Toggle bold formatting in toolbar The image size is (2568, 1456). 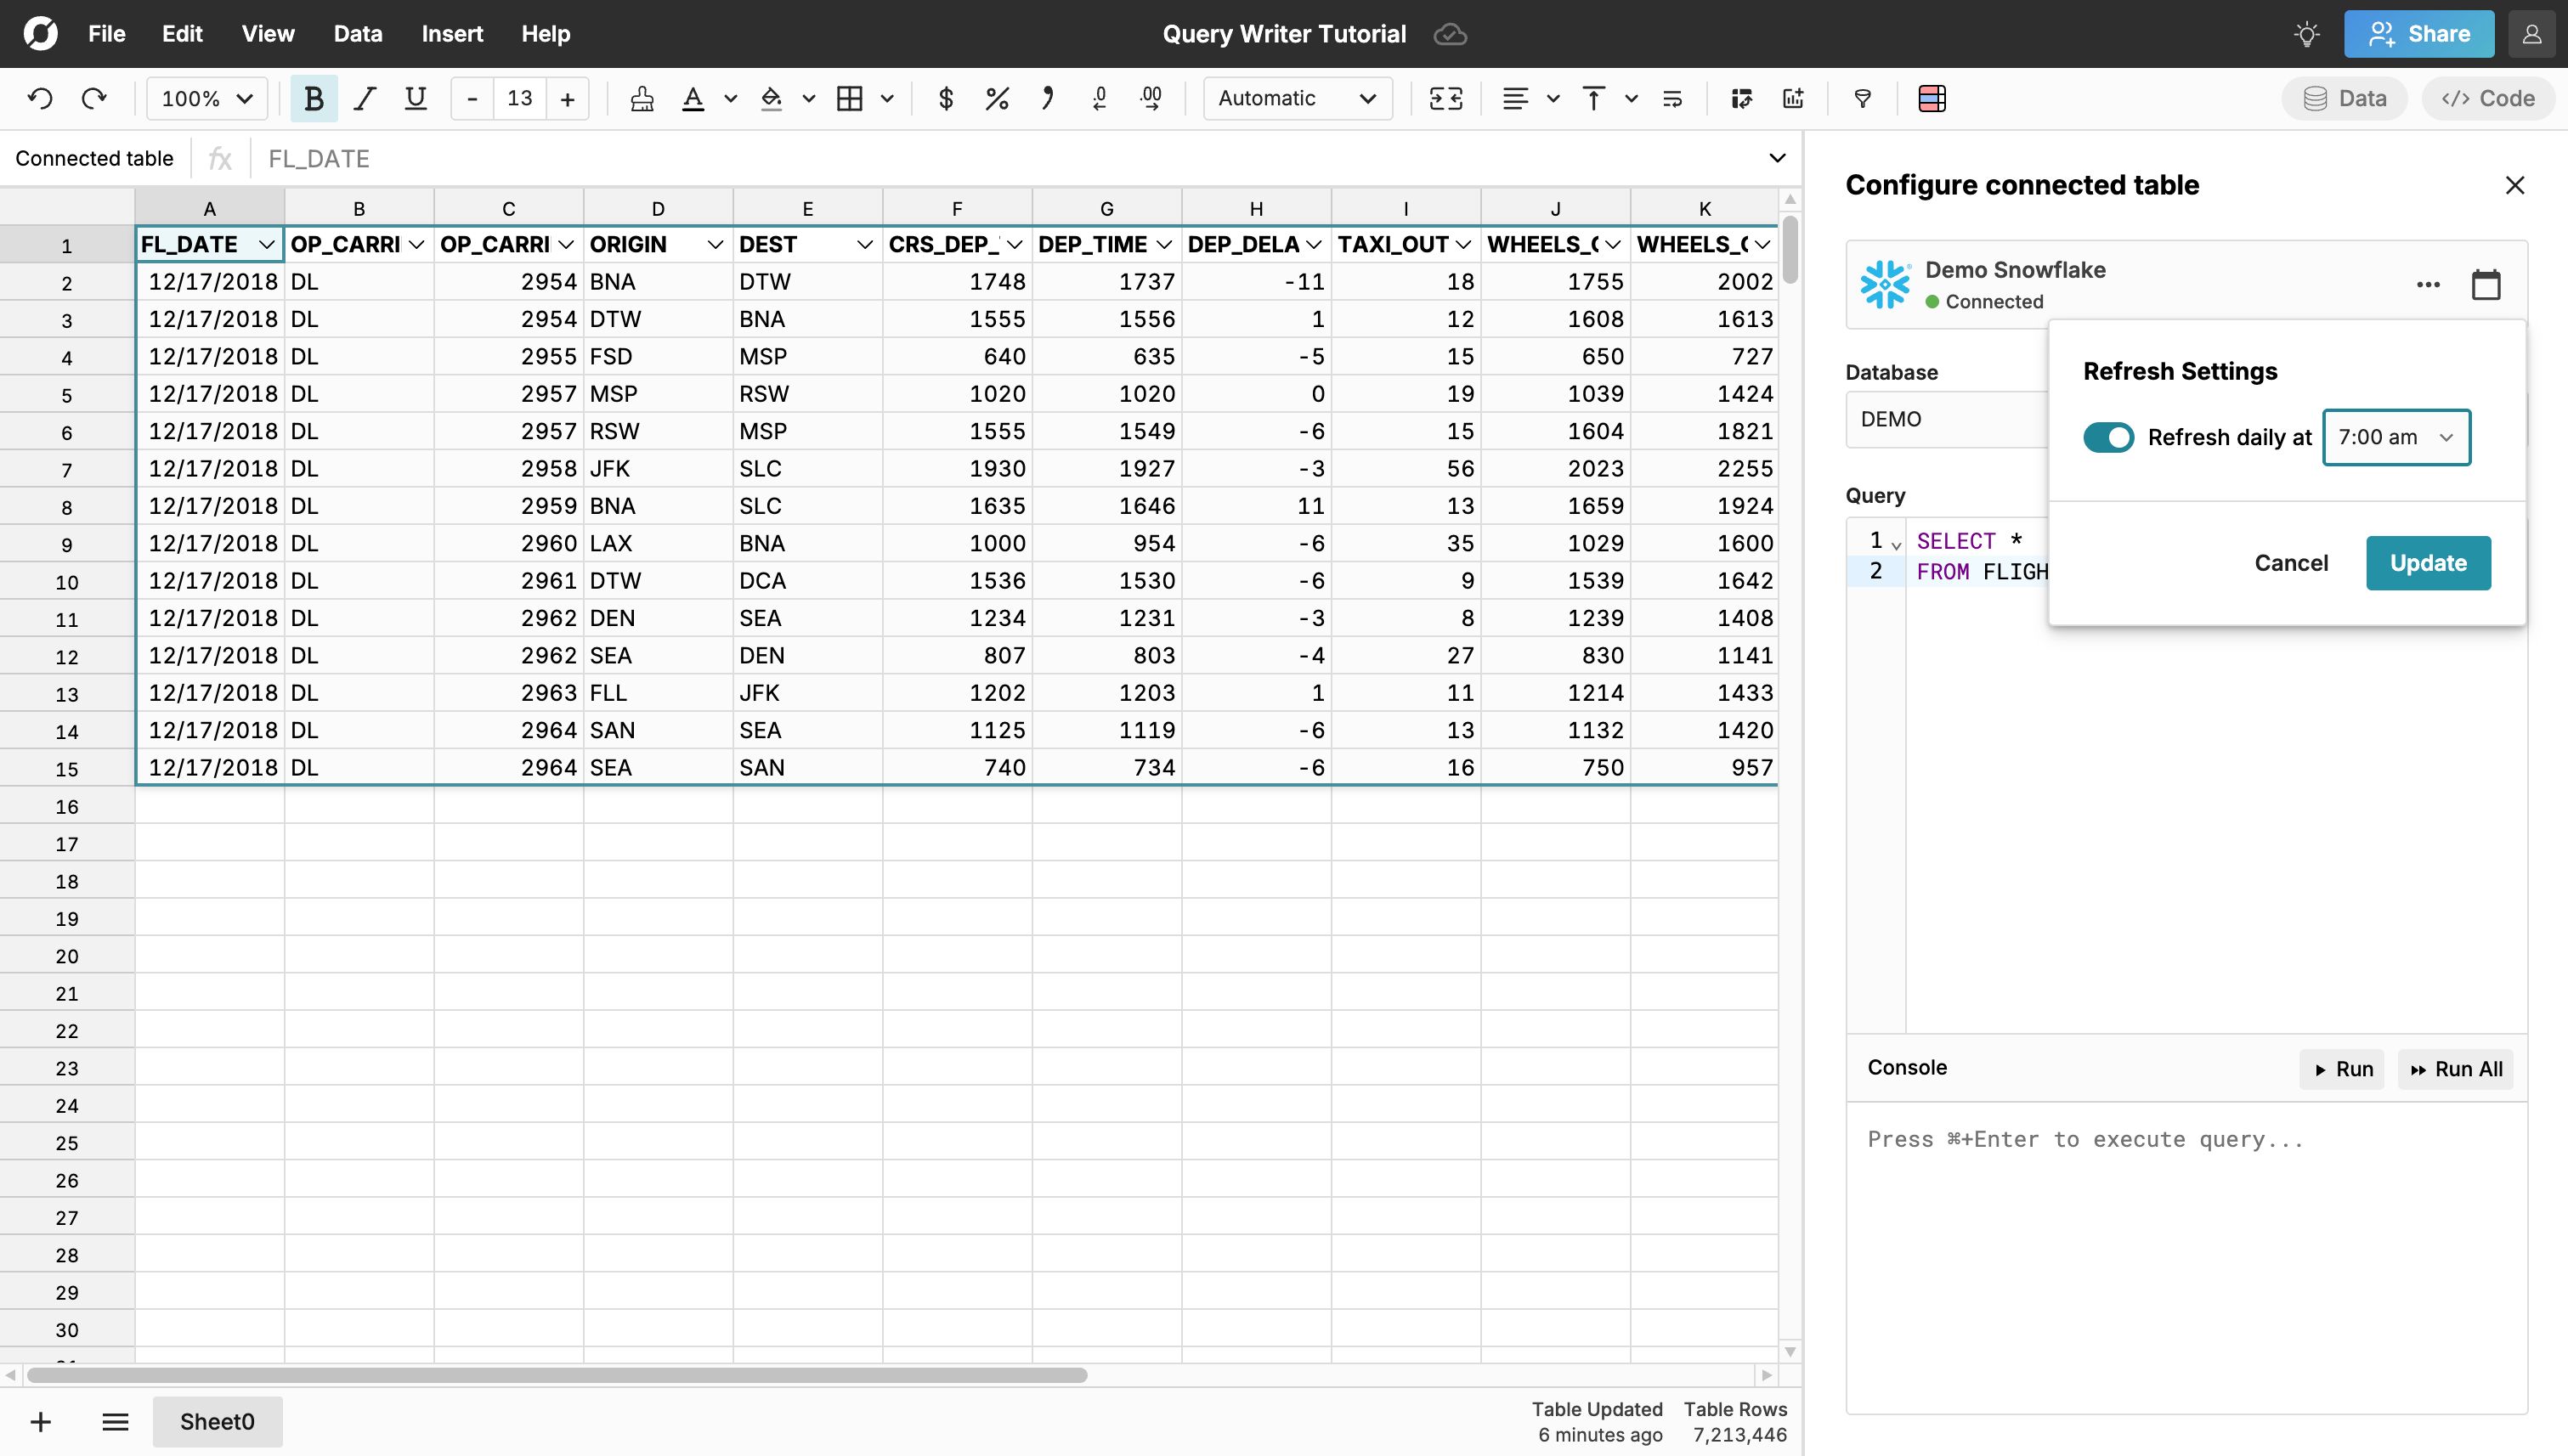point(313,98)
